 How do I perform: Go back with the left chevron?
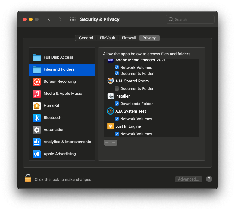point(49,19)
